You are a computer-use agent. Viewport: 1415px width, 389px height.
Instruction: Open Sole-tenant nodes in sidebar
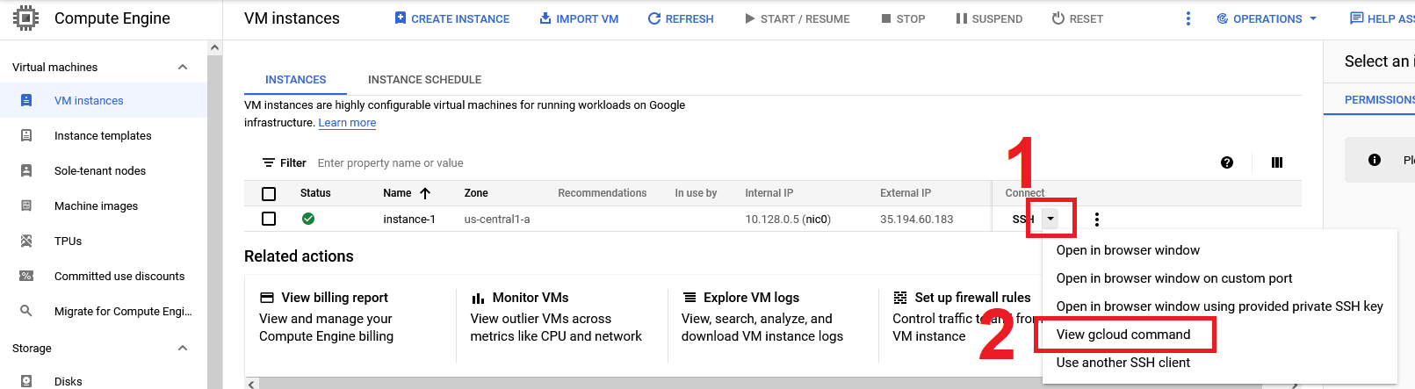pyautogui.click(x=99, y=171)
